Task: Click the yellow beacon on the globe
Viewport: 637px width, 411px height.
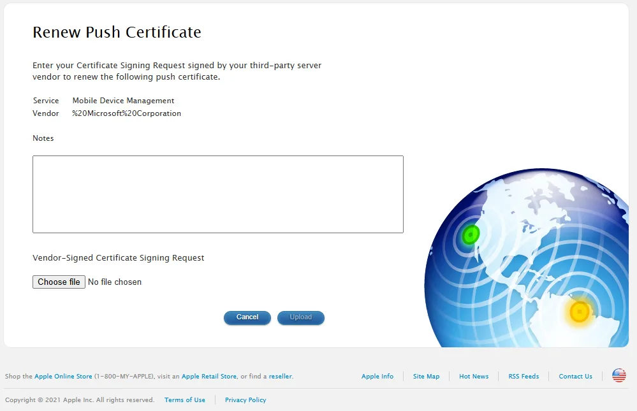Action: 579,312
